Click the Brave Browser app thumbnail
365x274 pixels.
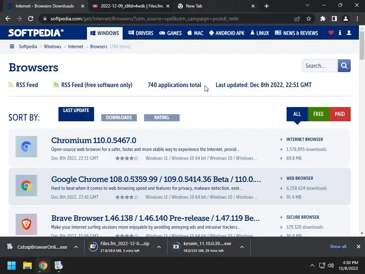tap(26, 224)
